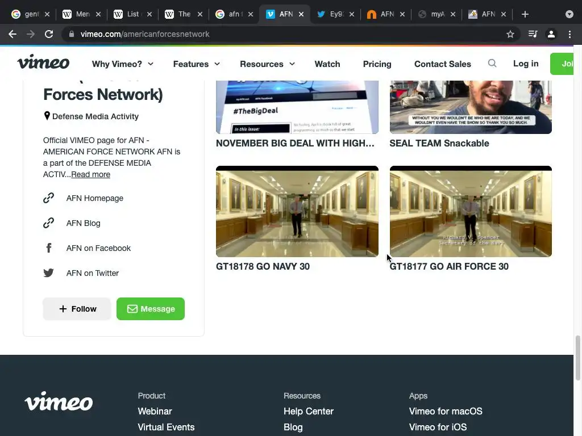Open the Chrome profile avatar icon

[x=551, y=34]
